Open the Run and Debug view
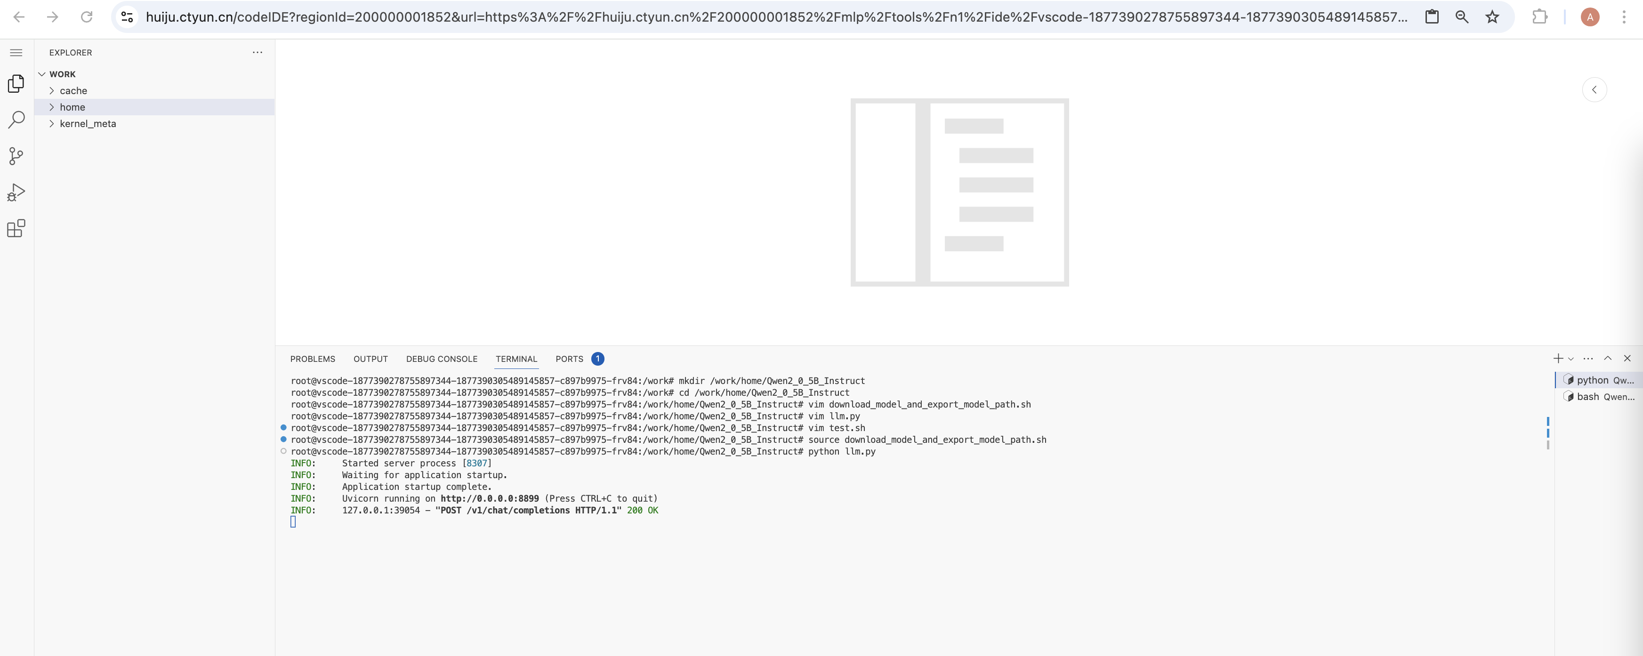This screenshot has height=656, width=1643. (x=16, y=192)
